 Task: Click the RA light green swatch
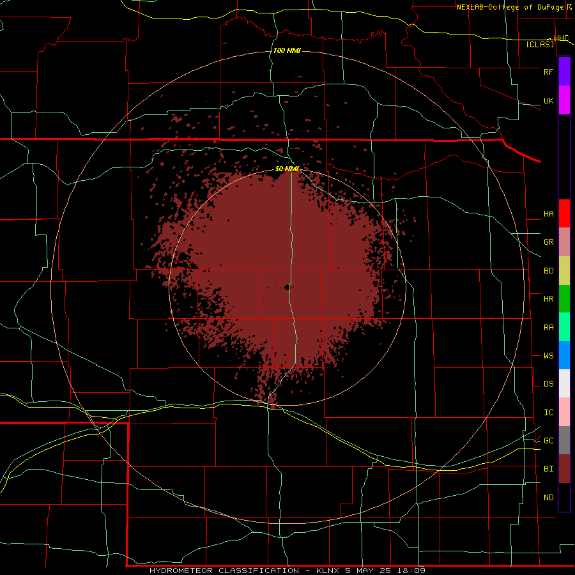click(564, 327)
